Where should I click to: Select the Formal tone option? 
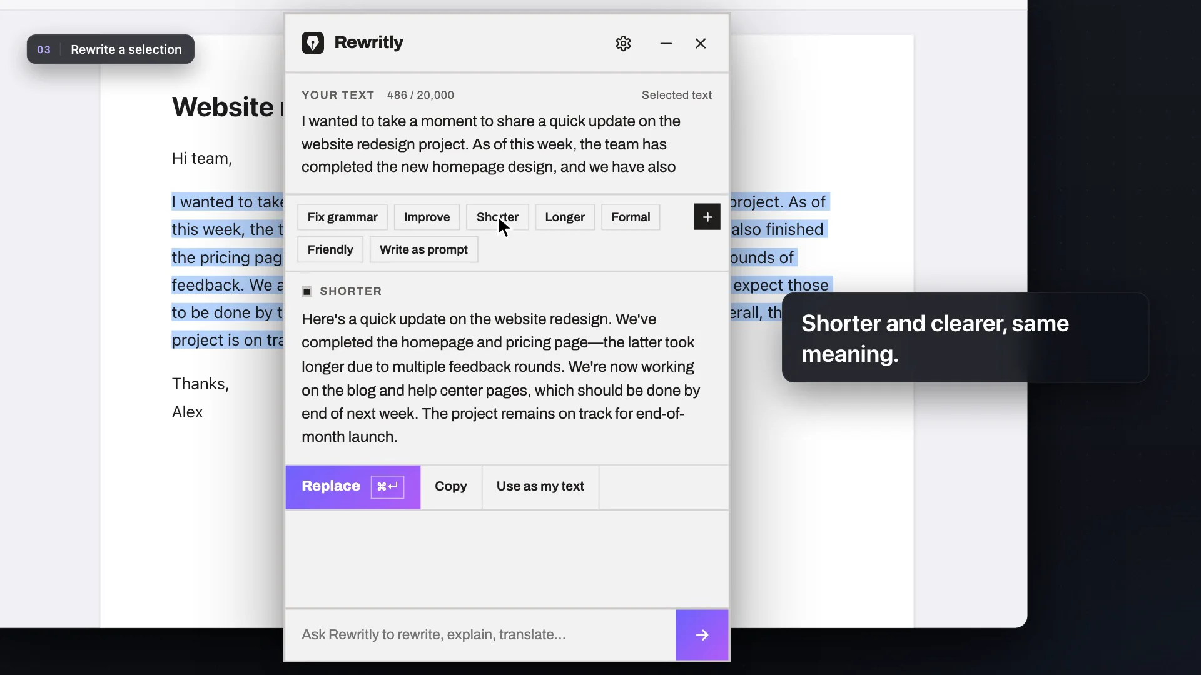pyautogui.click(x=631, y=217)
